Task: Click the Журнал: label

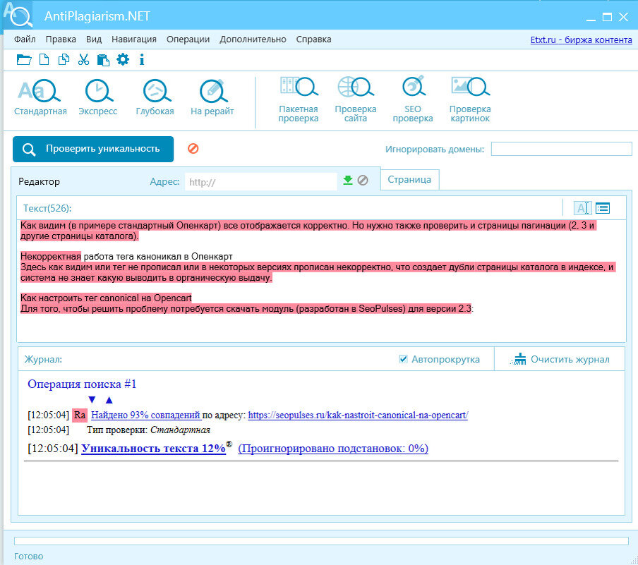Action: tap(43, 360)
